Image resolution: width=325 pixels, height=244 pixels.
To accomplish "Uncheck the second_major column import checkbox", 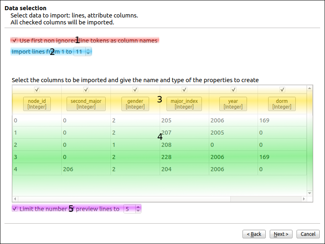I will pos(86,89).
